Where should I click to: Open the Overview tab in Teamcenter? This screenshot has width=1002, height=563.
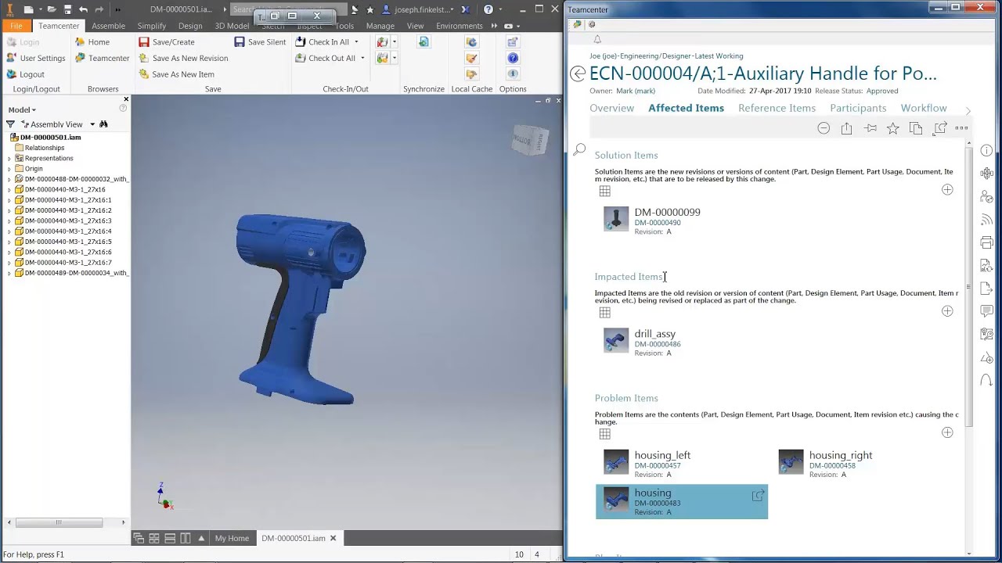(x=611, y=108)
